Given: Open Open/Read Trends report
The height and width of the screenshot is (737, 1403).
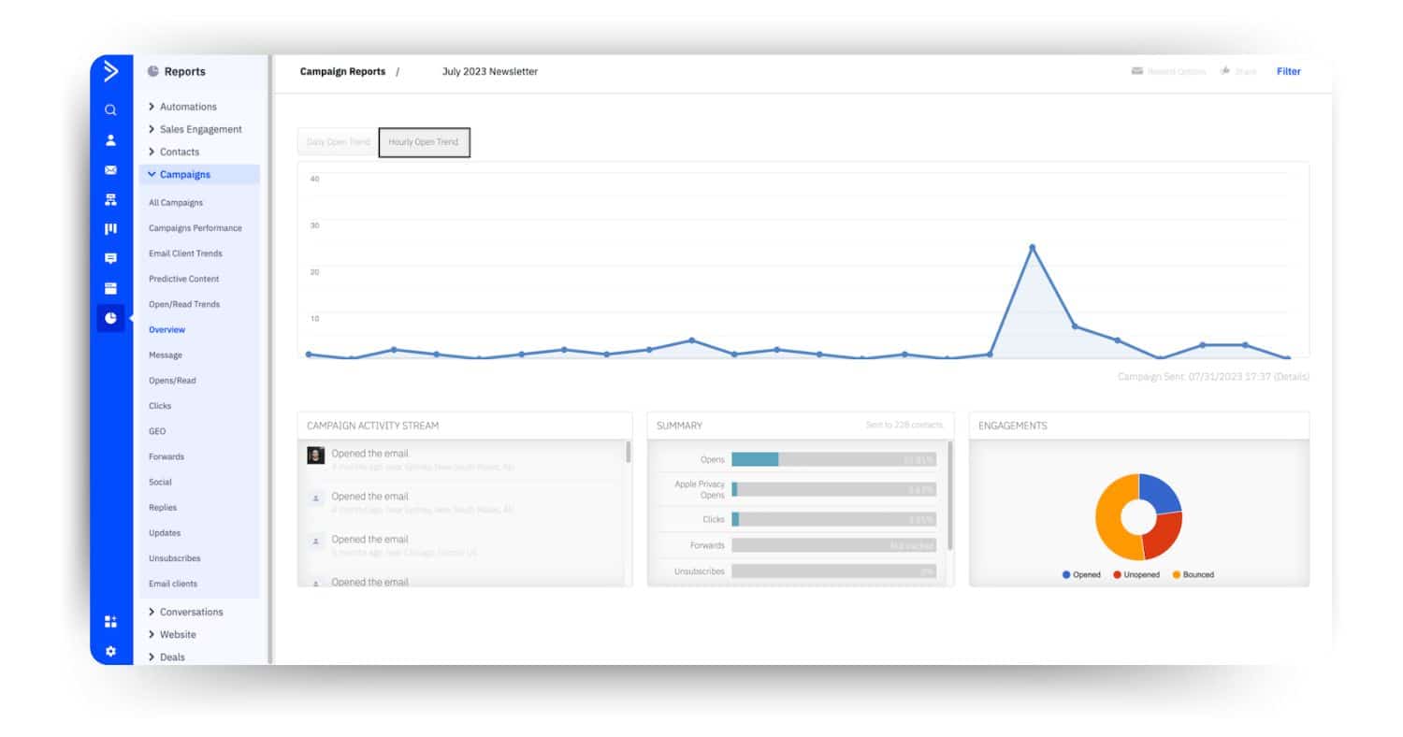Looking at the screenshot, I should click(184, 304).
